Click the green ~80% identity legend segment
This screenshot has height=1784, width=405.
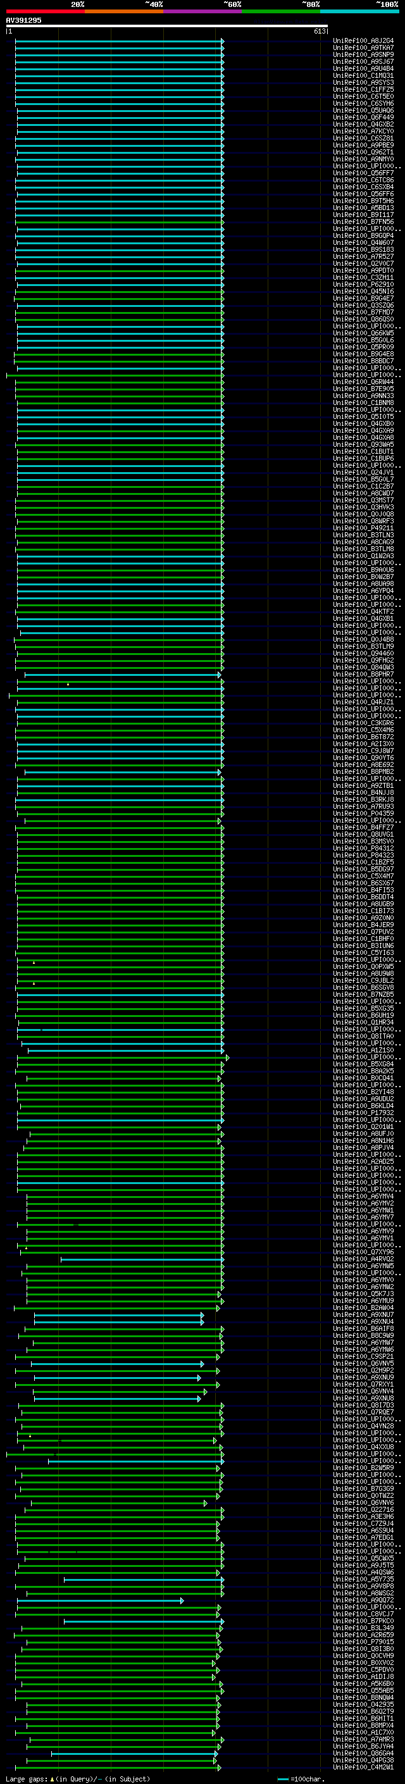[281, 11]
